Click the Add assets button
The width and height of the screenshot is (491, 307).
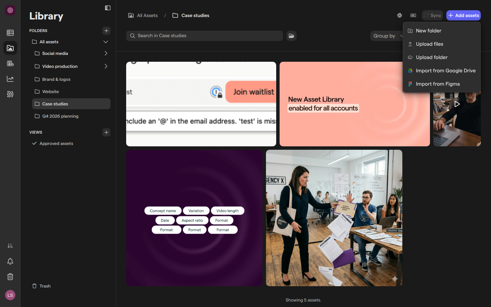coord(463,15)
